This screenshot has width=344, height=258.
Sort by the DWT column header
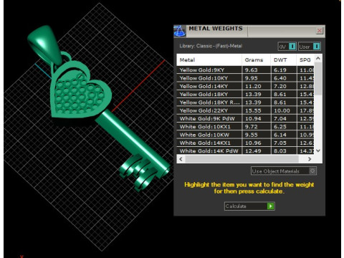click(284, 60)
